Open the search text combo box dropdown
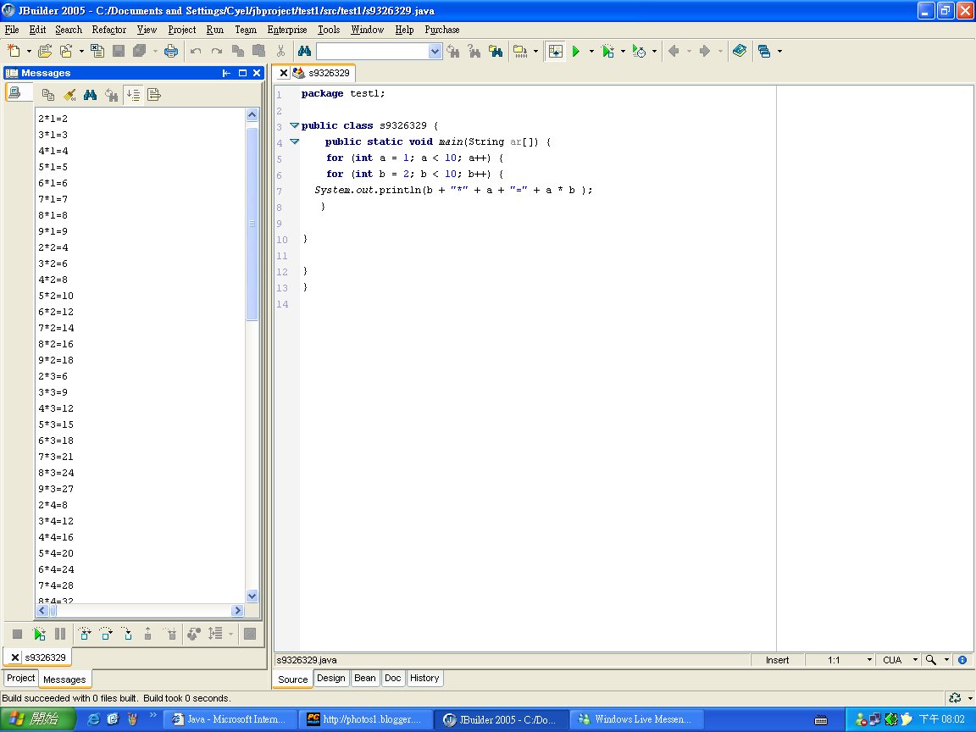 (435, 51)
